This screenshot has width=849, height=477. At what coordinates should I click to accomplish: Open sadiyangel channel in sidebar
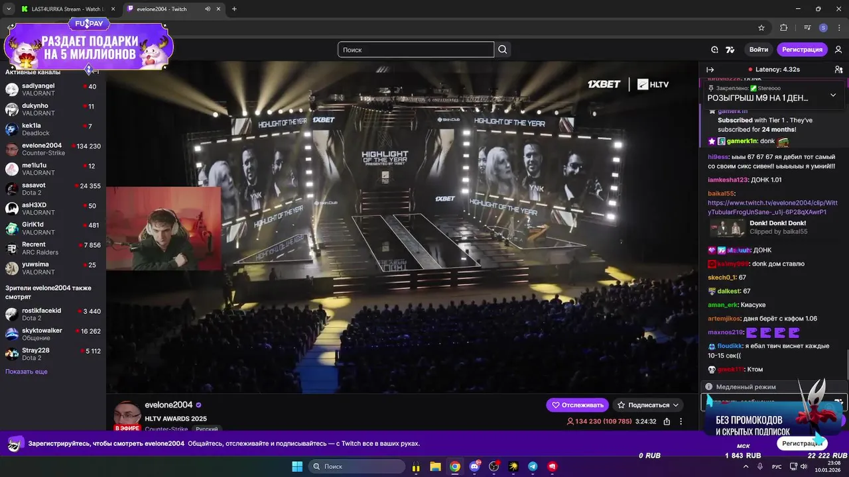coord(52,89)
